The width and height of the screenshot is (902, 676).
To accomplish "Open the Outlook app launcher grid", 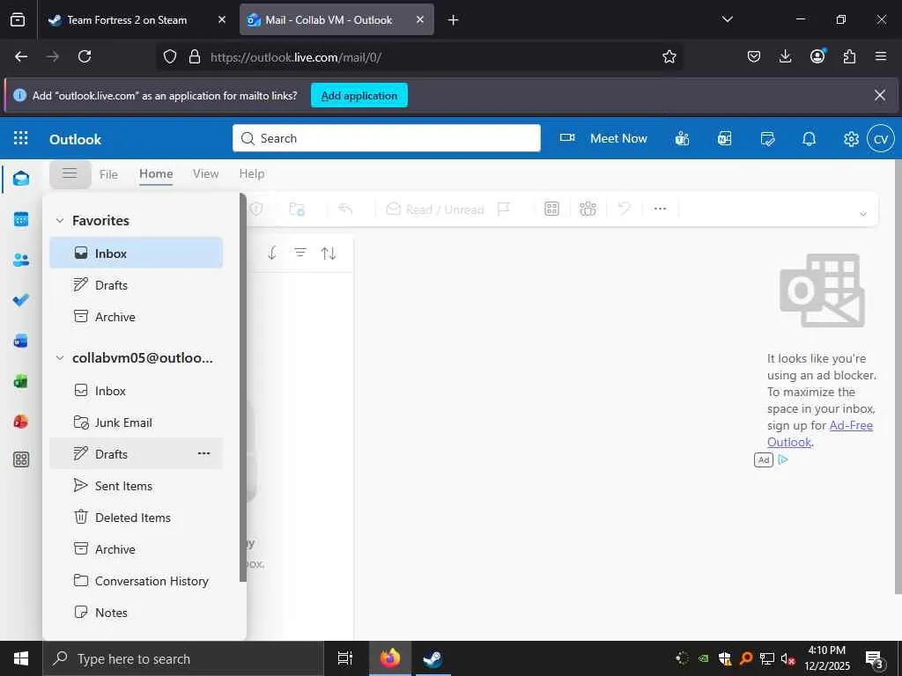I will (21, 138).
